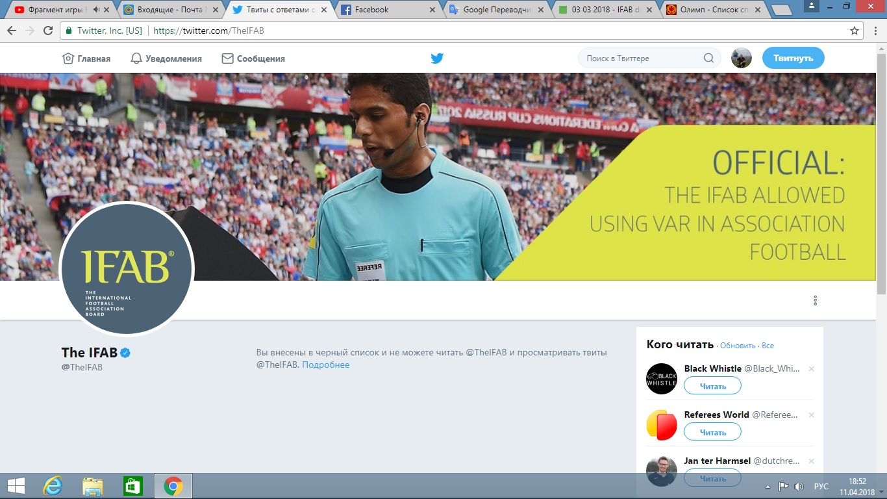Open Уведомления notifications
887x499 pixels.
tap(166, 58)
